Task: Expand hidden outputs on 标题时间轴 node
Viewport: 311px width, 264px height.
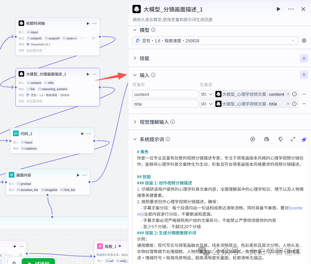Action: pos(93,38)
